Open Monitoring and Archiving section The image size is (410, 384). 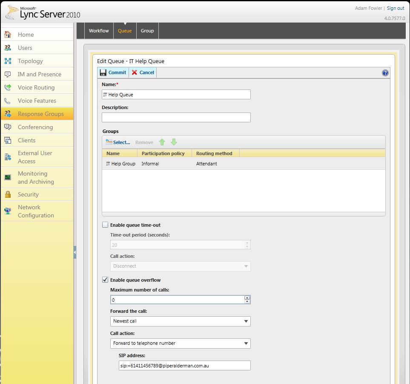37,177
